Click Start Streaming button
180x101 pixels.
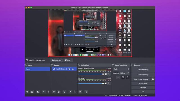[x=143, y=70]
